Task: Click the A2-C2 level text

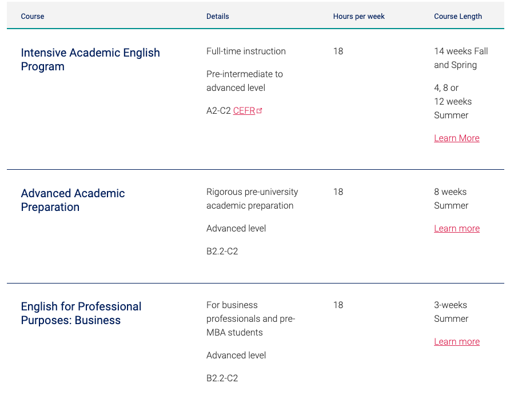Action: click(x=218, y=111)
